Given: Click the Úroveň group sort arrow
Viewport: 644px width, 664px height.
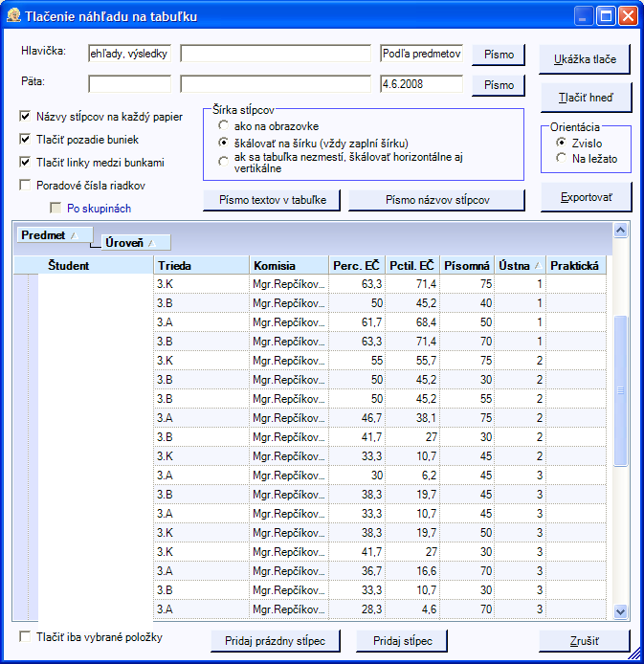Looking at the screenshot, I should (152, 243).
